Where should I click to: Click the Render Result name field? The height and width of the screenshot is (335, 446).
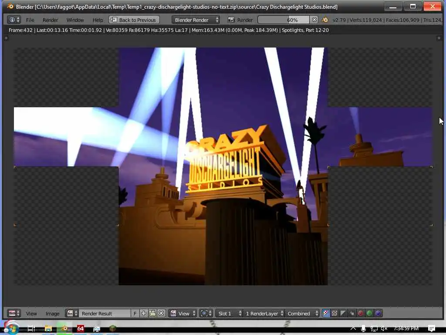pos(105,313)
